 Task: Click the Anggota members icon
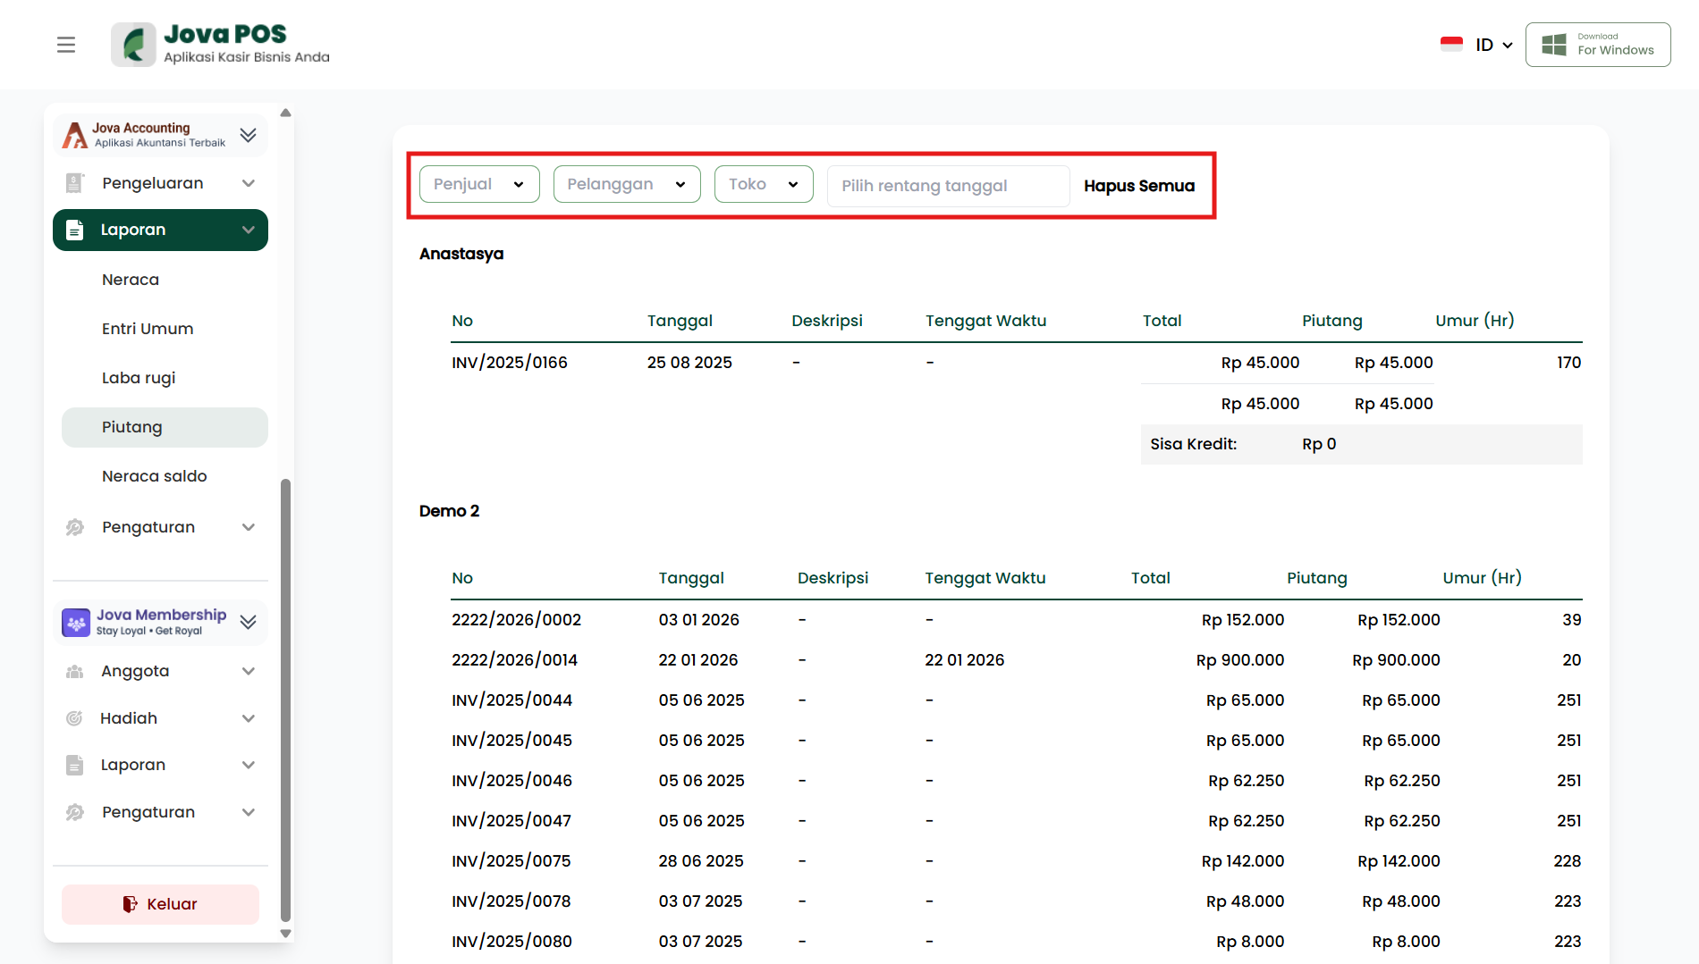tap(75, 671)
